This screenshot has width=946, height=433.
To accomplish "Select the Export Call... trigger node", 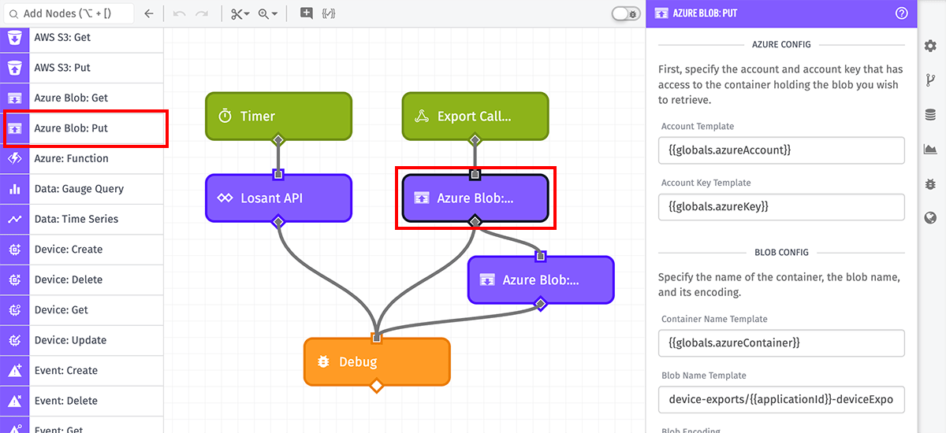I will (475, 117).
